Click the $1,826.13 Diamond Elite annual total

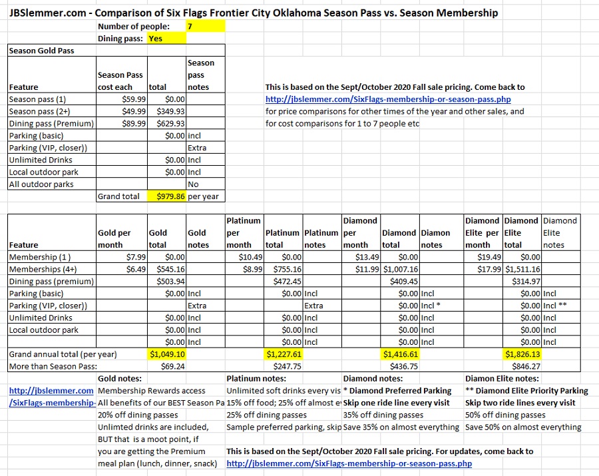(522, 354)
